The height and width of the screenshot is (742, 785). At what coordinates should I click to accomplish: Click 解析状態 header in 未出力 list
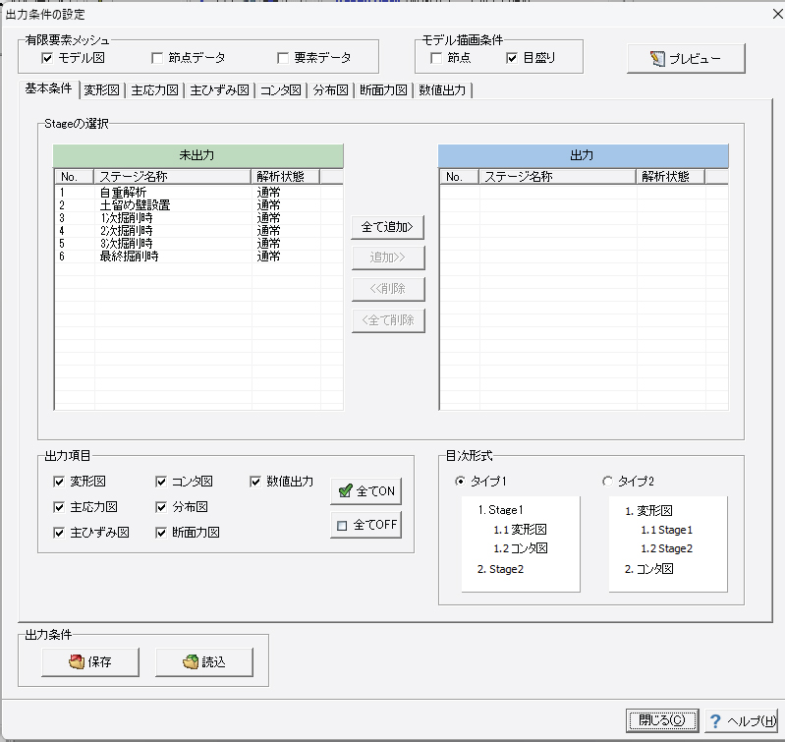click(x=285, y=177)
